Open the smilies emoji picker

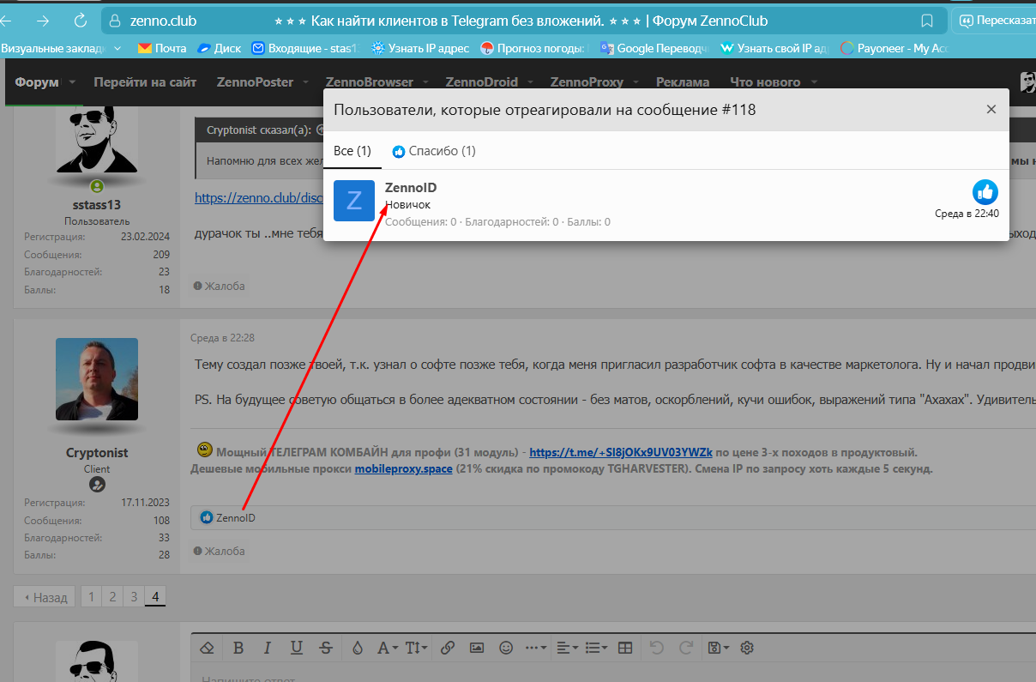tap(506, 648)
